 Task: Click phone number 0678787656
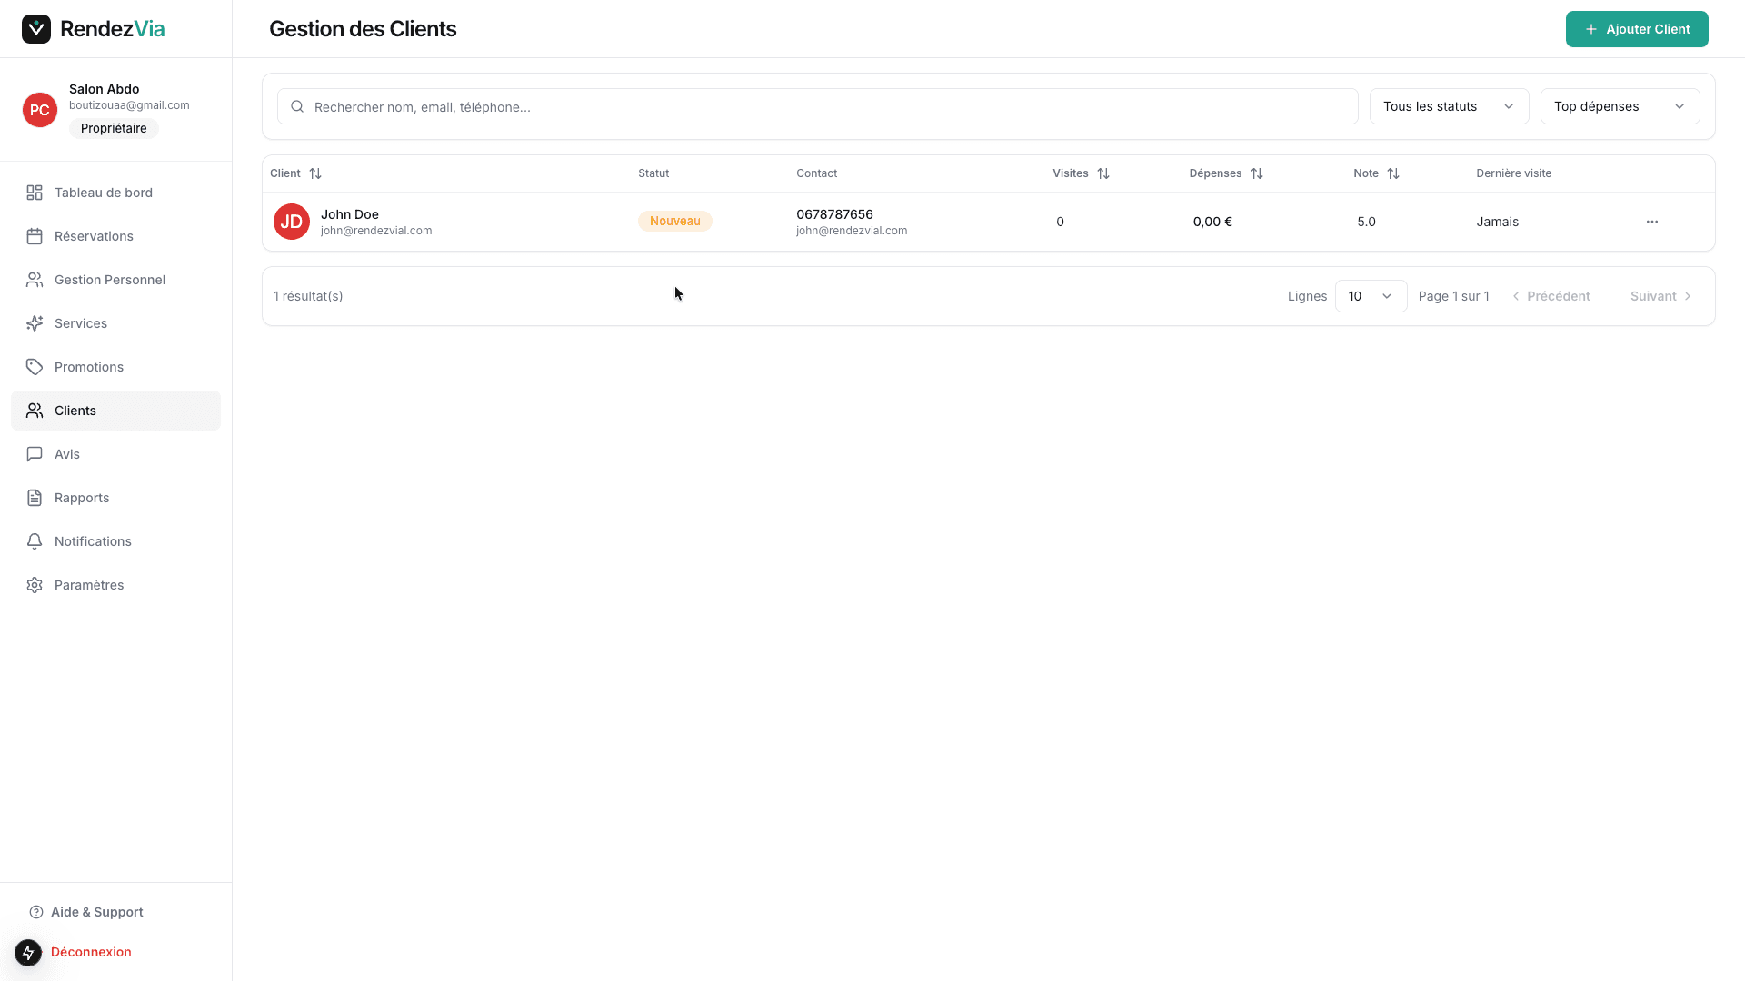pos(834,214)
